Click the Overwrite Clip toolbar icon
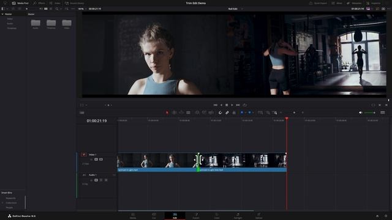Screen dimensions: 392x220 (204, 112)
